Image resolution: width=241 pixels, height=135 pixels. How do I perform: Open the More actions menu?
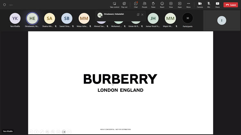(x=188, y=4)
